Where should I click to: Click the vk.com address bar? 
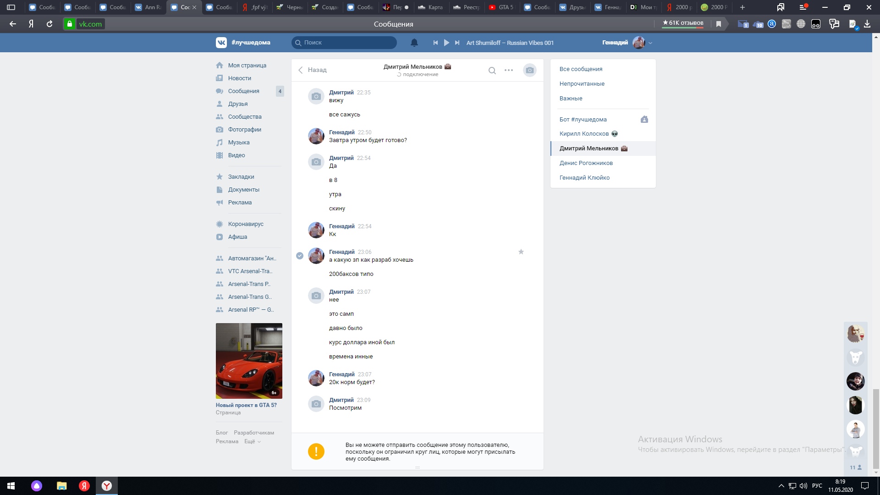click(90, 24)
